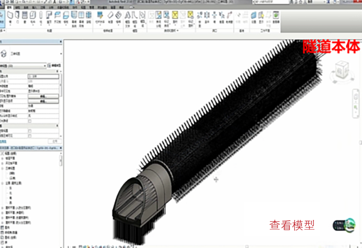
Task: Select the Curtain Grid tool
Action: (x=81, y=19)
